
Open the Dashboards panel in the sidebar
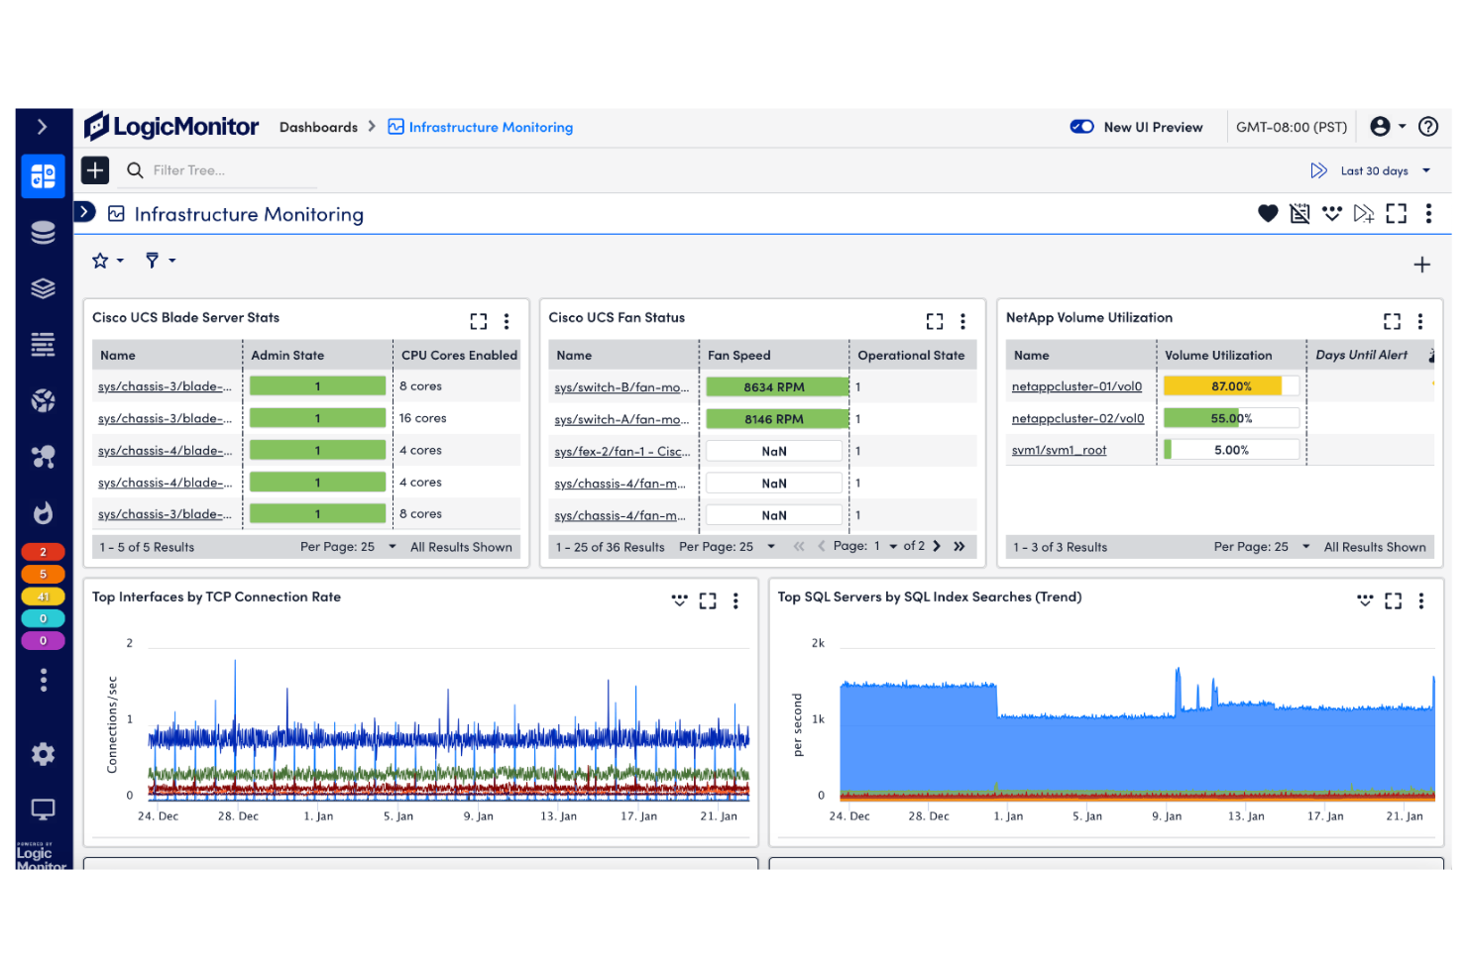43,175
